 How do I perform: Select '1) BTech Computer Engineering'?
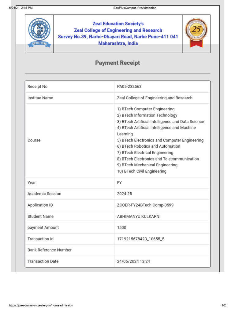coord(146,109)
